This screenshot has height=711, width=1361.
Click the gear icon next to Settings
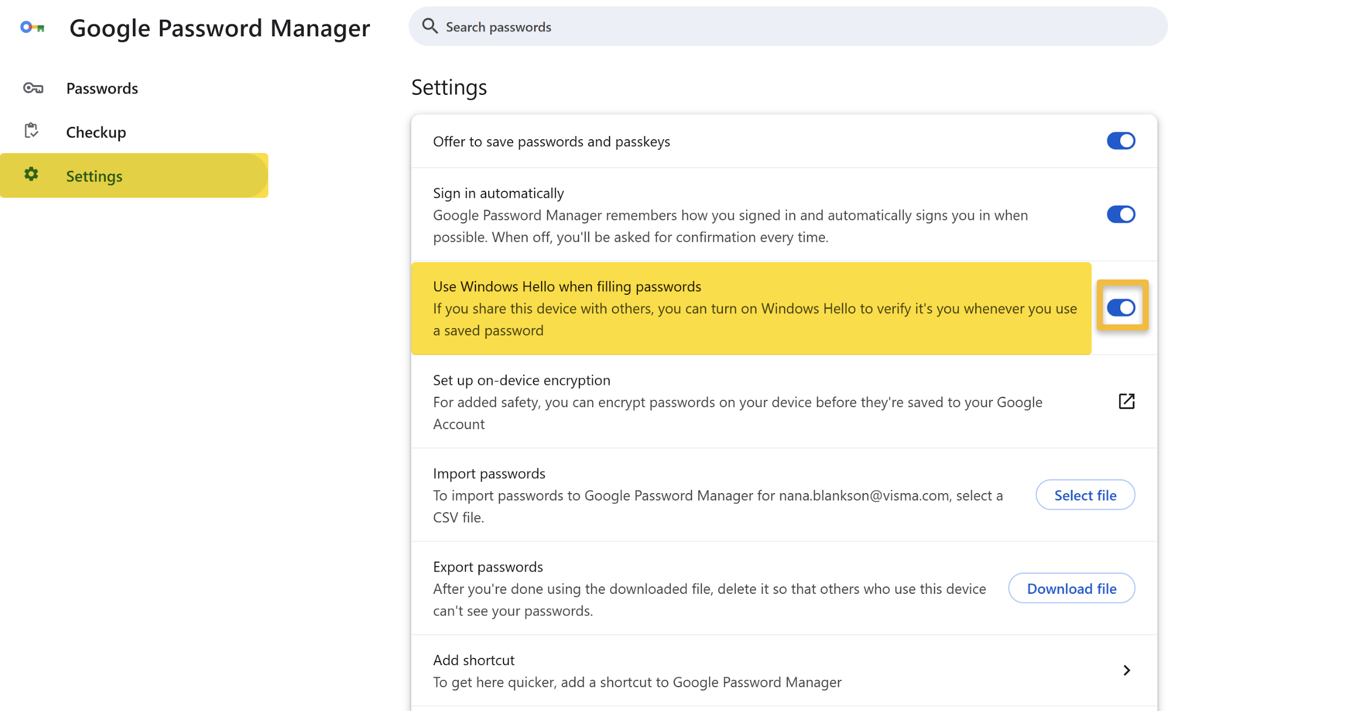(x=32, y=175)
